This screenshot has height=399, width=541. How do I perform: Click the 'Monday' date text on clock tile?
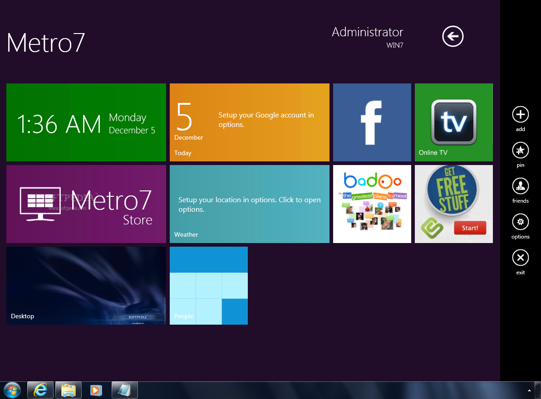click(x=128, y=117)
